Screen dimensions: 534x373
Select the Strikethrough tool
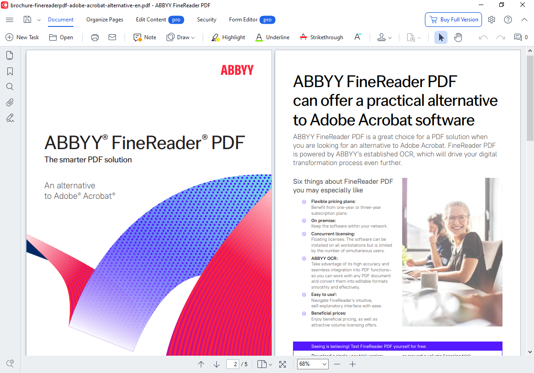click(321, 37)
